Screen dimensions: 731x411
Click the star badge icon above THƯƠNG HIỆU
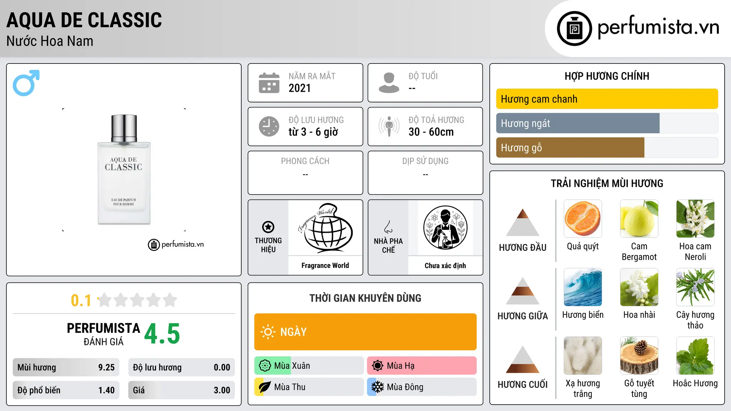268,227
